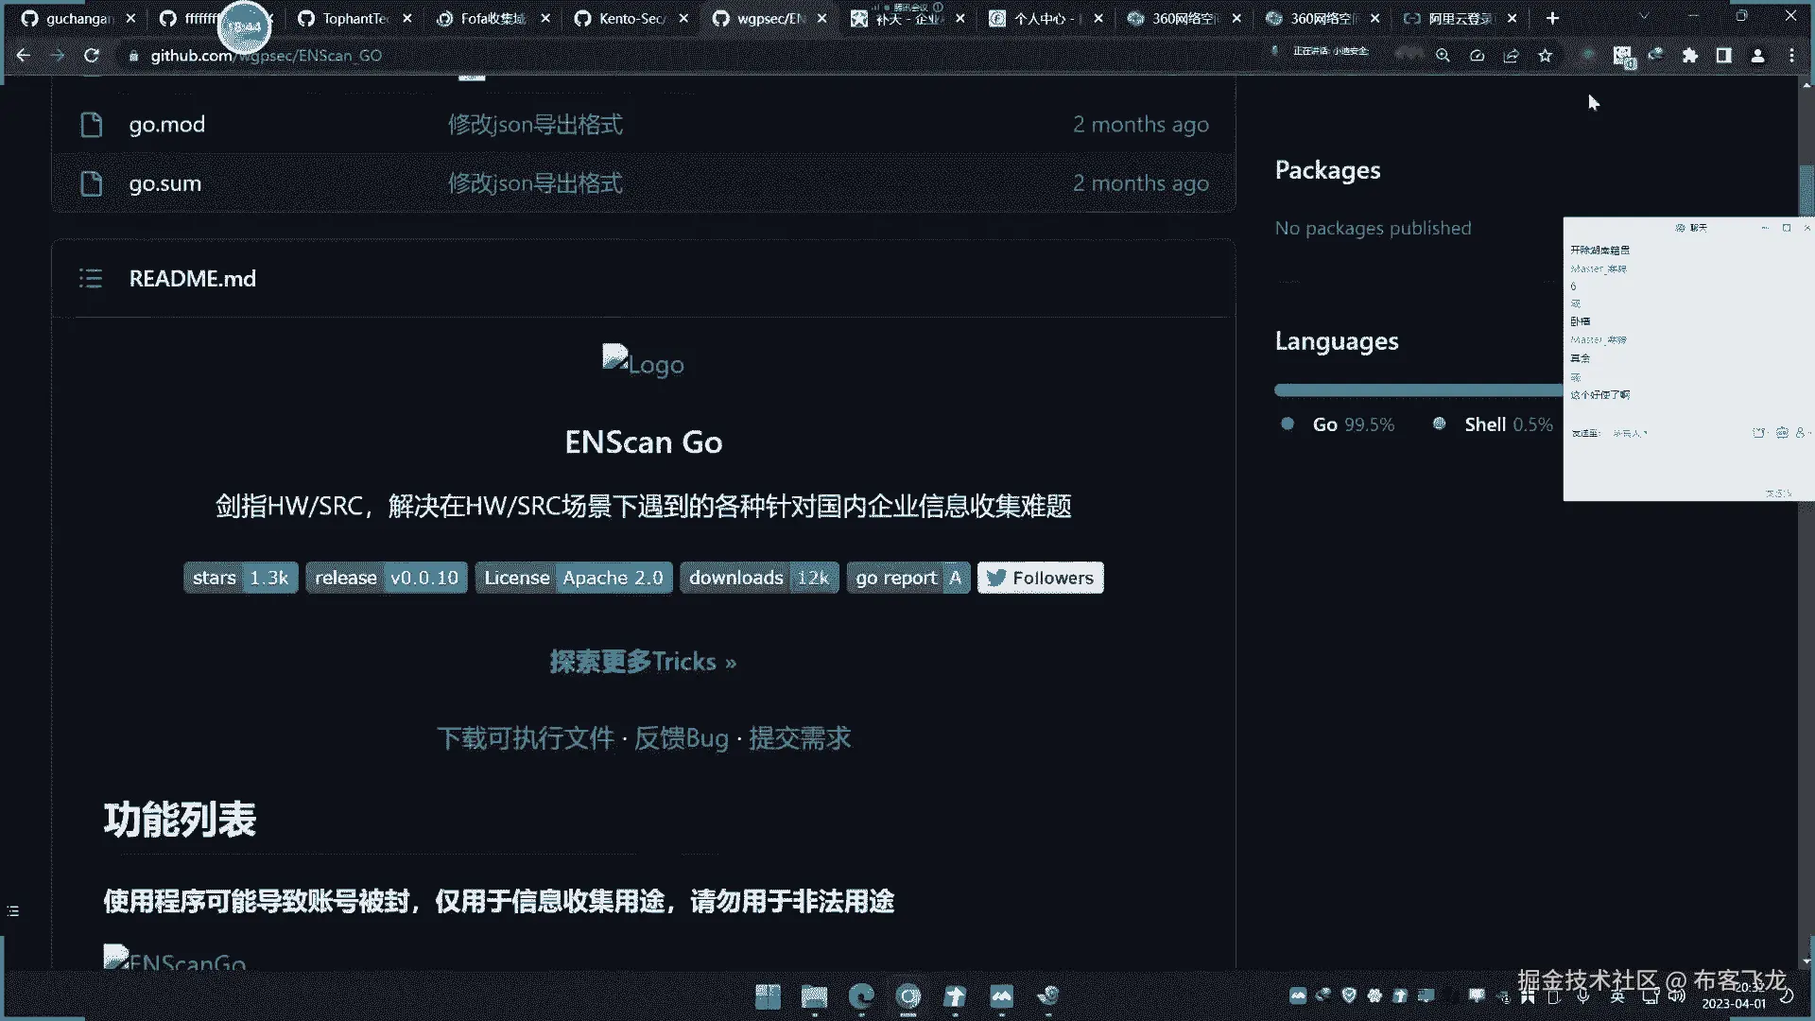
Task: Open the browser profile avatar icon
Action: (x=1758, y=56)
